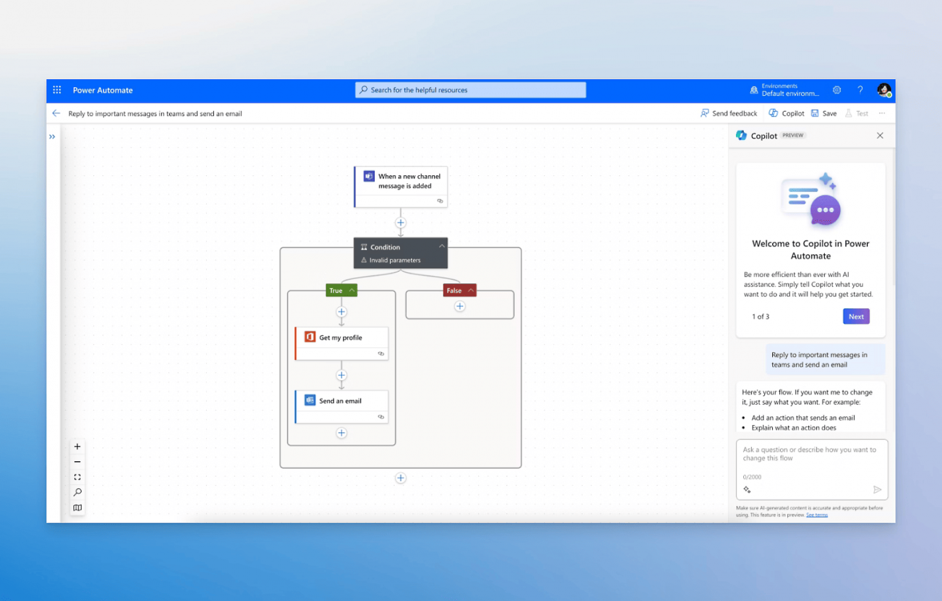The width and height of the screenshot is (942, 601).
Task: Zoom out on the flow canvas
Action: point(77,462)
